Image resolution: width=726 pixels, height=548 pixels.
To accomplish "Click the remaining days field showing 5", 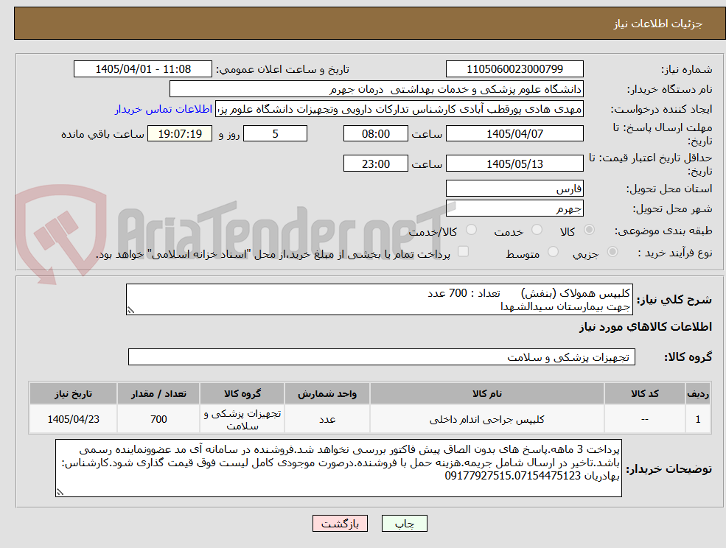I will (x=275, y=134).
